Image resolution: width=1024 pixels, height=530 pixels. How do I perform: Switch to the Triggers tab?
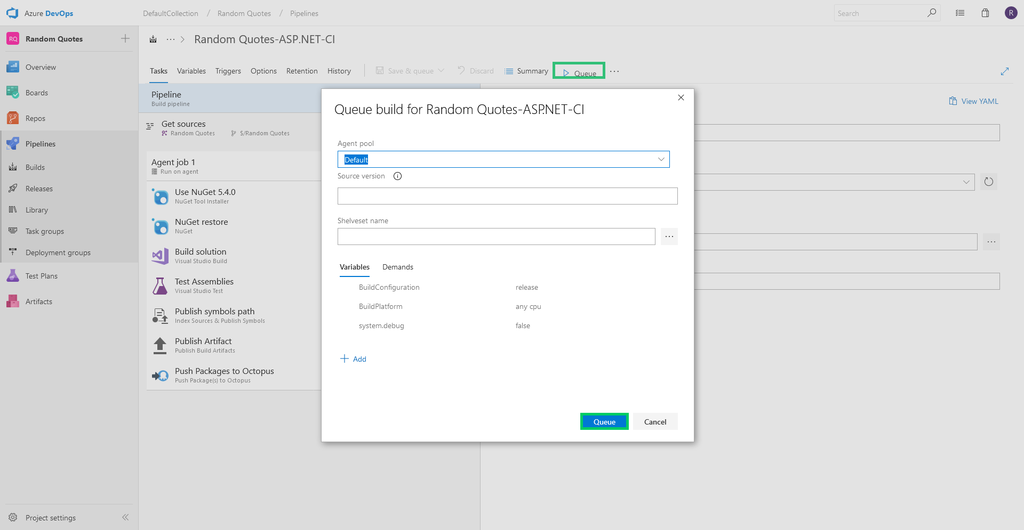click(x=228, y=71)
